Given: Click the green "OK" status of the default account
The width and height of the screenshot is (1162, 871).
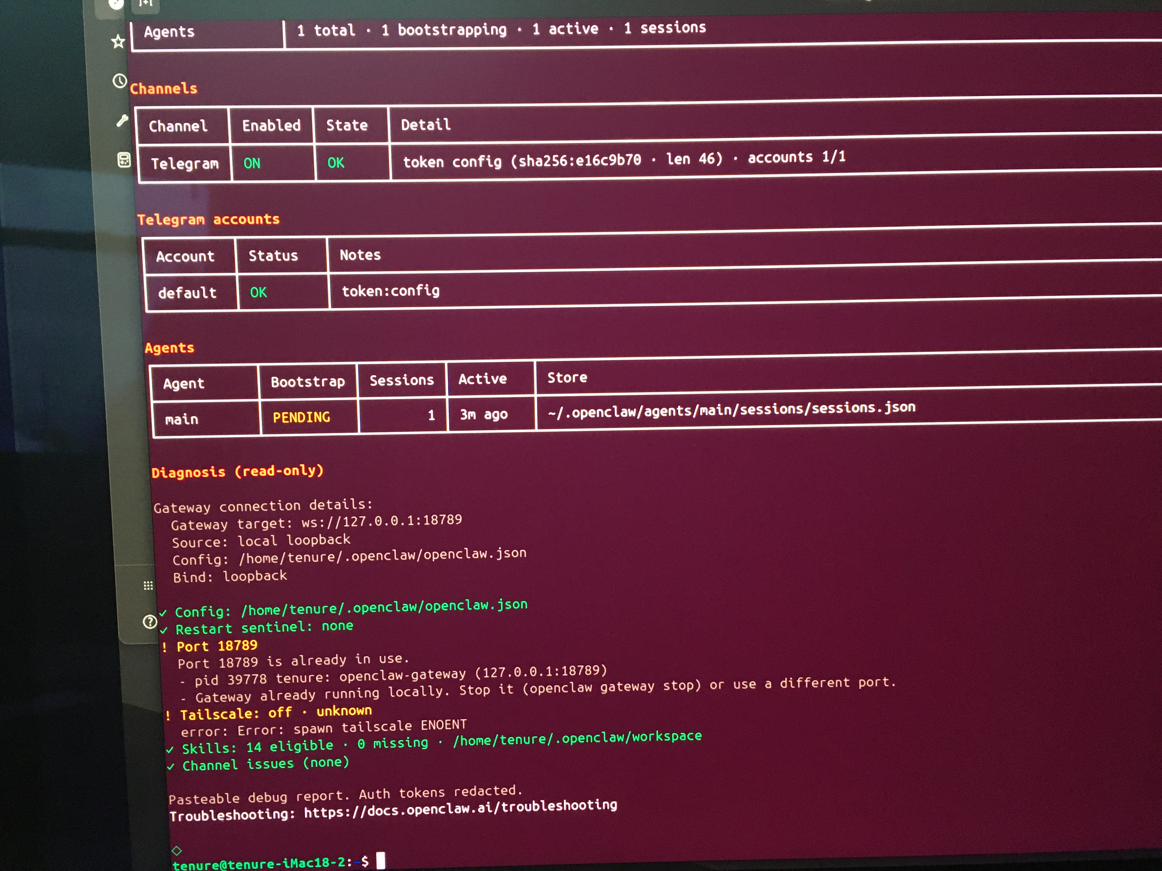Looking at the screenshot, I should click(258, 292).
